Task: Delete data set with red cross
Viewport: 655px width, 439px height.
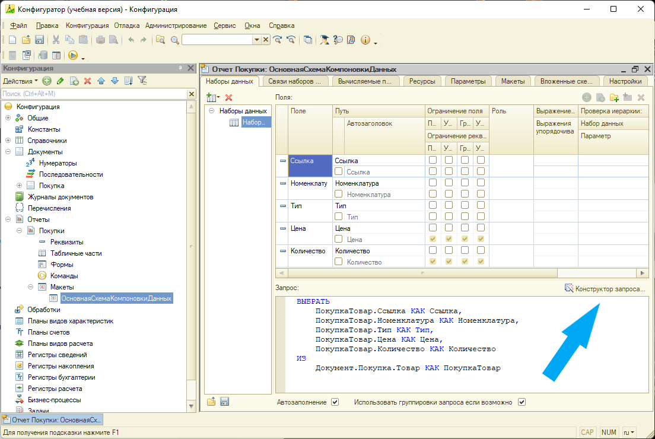Action: click(228, 98)
